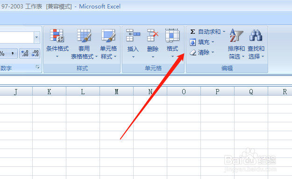Select column L header
Screen dimensions: 292x179
tap(83, 92)
